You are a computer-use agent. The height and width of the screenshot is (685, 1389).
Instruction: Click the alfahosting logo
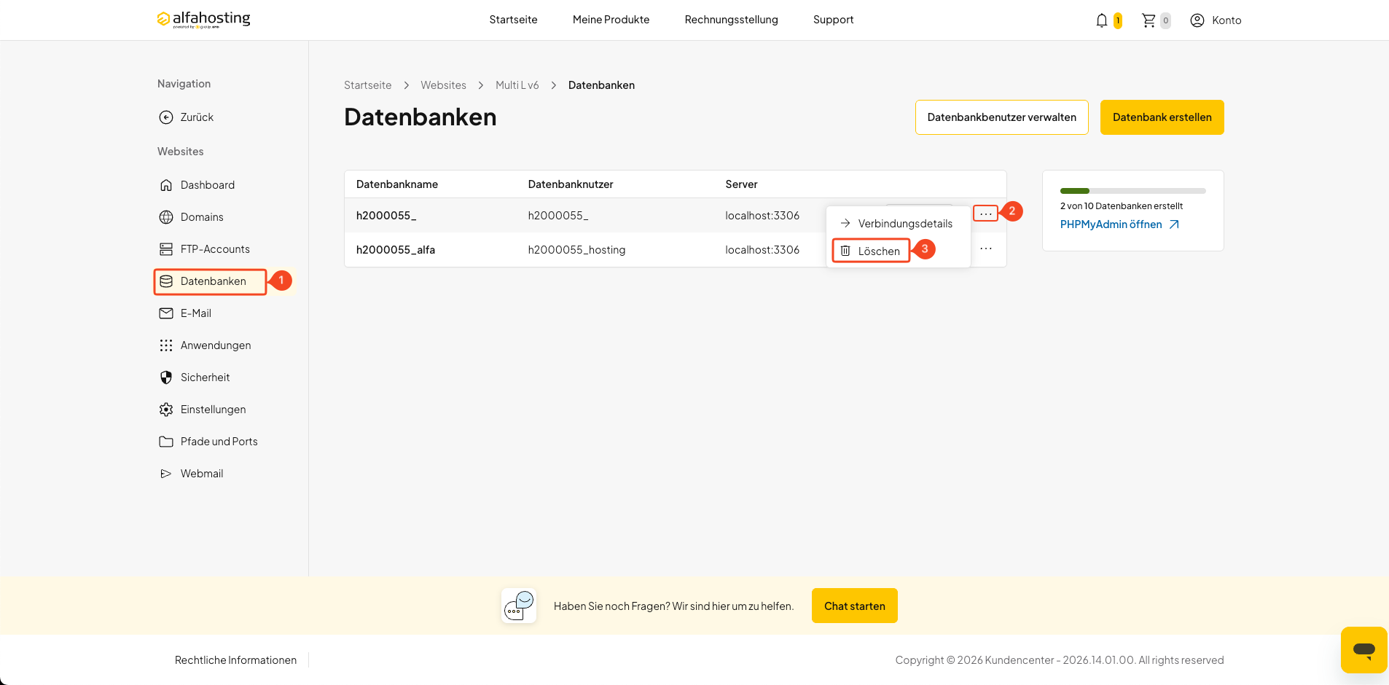coord(203,20)
